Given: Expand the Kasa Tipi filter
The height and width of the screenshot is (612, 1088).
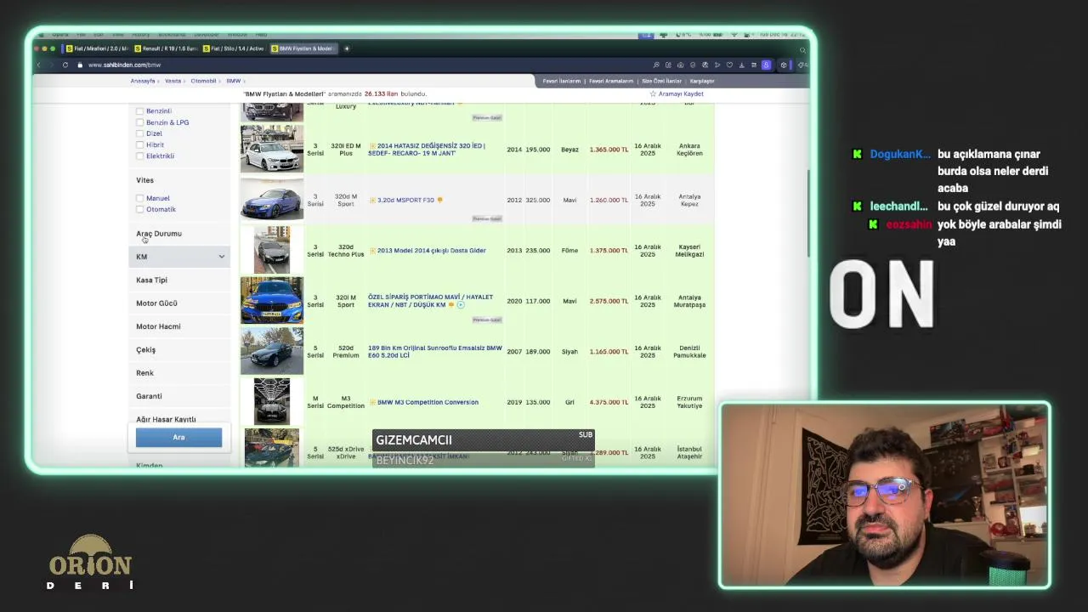Looking at the screenshot, I should point(179,280).
